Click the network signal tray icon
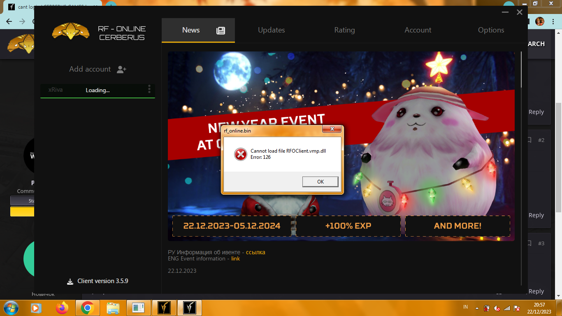This screenshot has height=316, width=562. (x=507, y=308)
